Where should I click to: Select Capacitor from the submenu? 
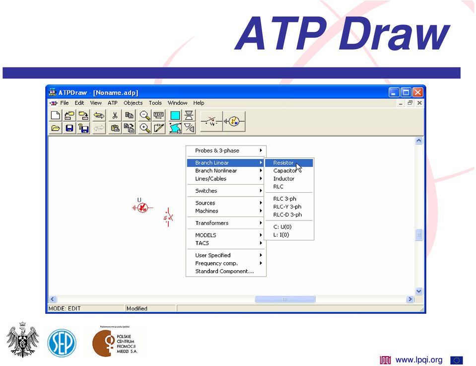click(289, 171)
